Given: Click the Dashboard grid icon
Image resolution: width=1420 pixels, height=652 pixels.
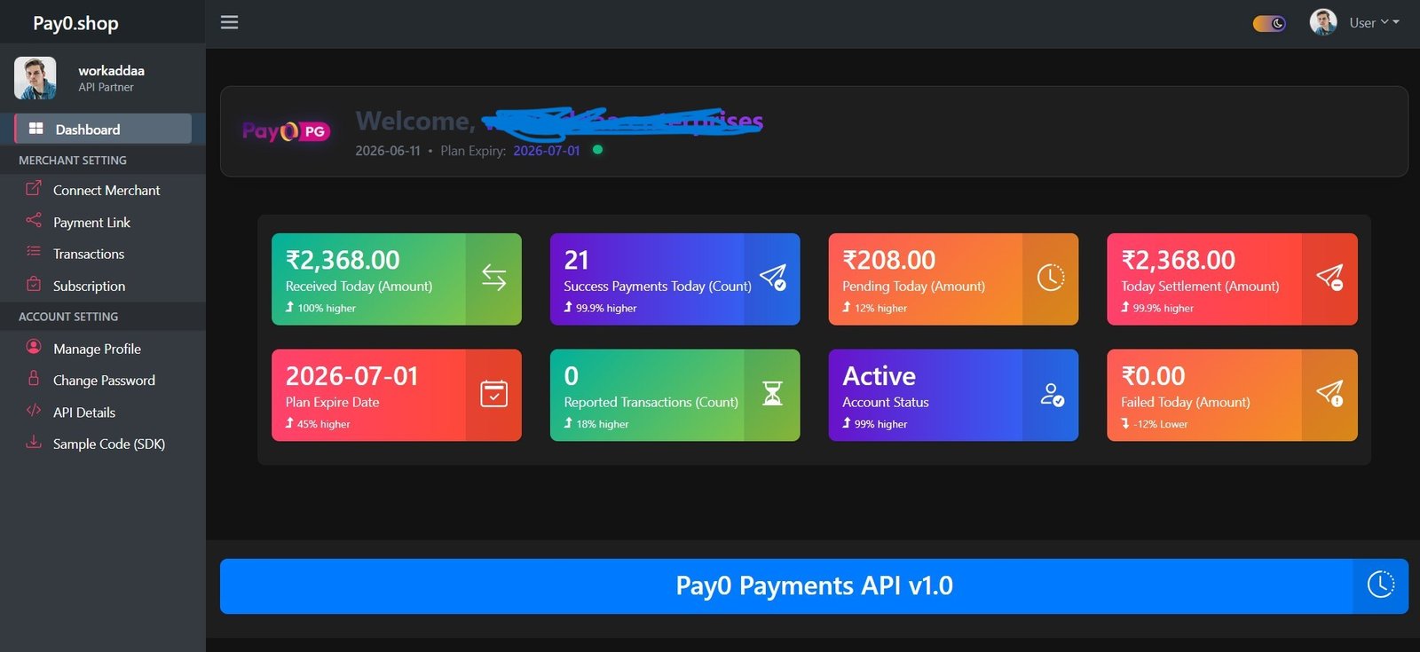Looking at the screenshot, I should 35,129.
